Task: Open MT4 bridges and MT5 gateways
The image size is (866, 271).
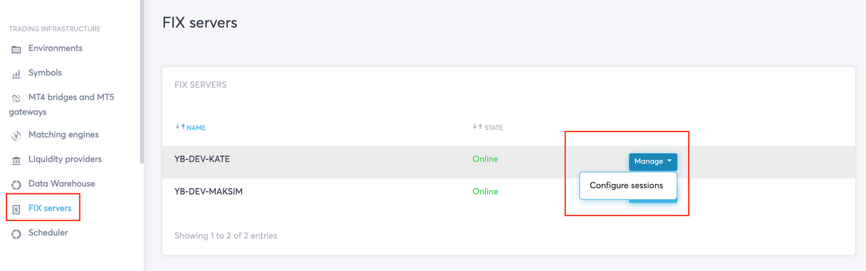Action: pos(61,104)
